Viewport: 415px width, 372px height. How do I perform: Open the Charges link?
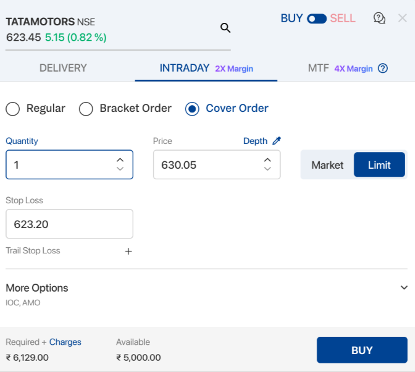click(65, 342)
